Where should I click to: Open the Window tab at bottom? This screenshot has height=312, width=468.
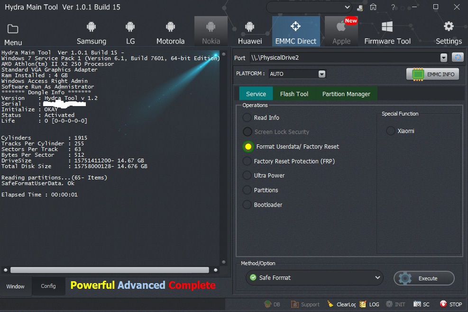coord(16,286)
